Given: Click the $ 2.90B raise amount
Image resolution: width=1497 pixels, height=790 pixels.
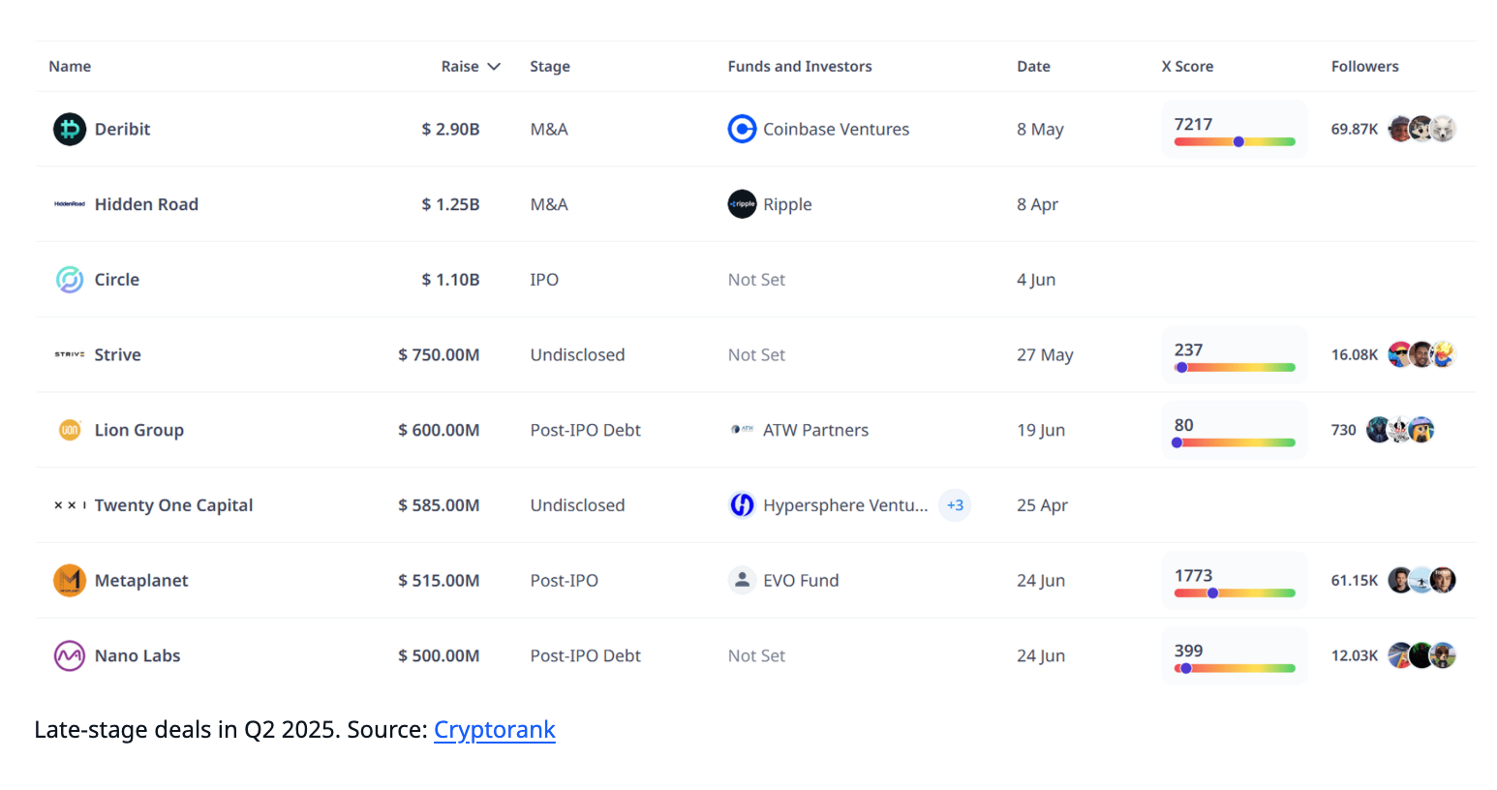Looking at the screenshot, I should click(450, 129).
